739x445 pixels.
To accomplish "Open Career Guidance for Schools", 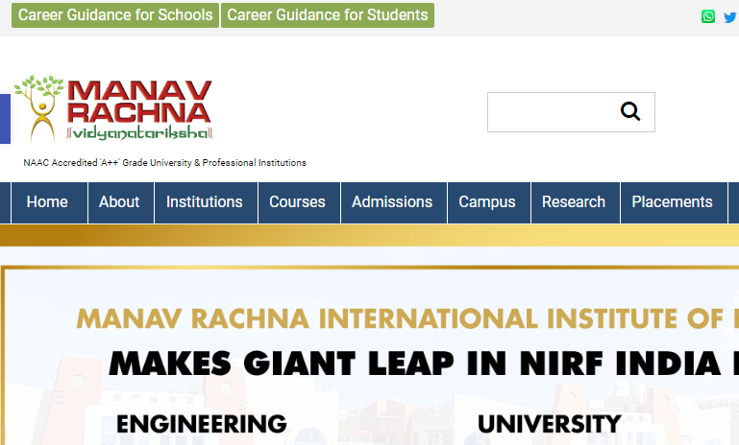I will tap(115, 15).
